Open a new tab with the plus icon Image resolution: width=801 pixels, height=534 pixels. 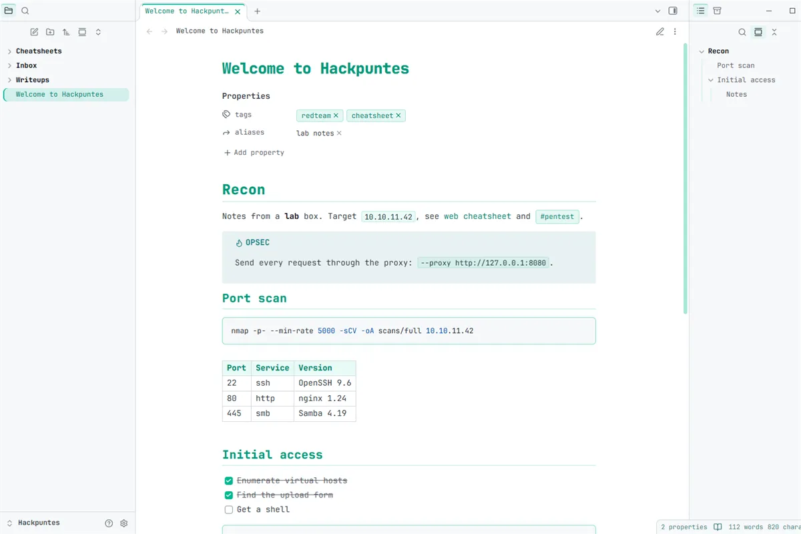pos(258,11)
